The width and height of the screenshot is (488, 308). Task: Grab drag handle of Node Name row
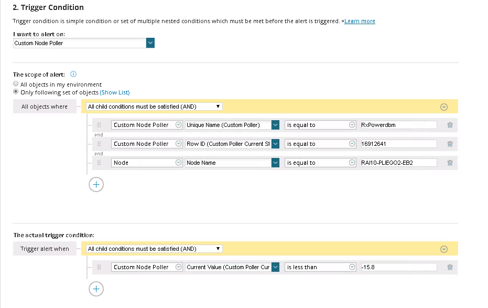pyautogui.click(x=99, y=163)
